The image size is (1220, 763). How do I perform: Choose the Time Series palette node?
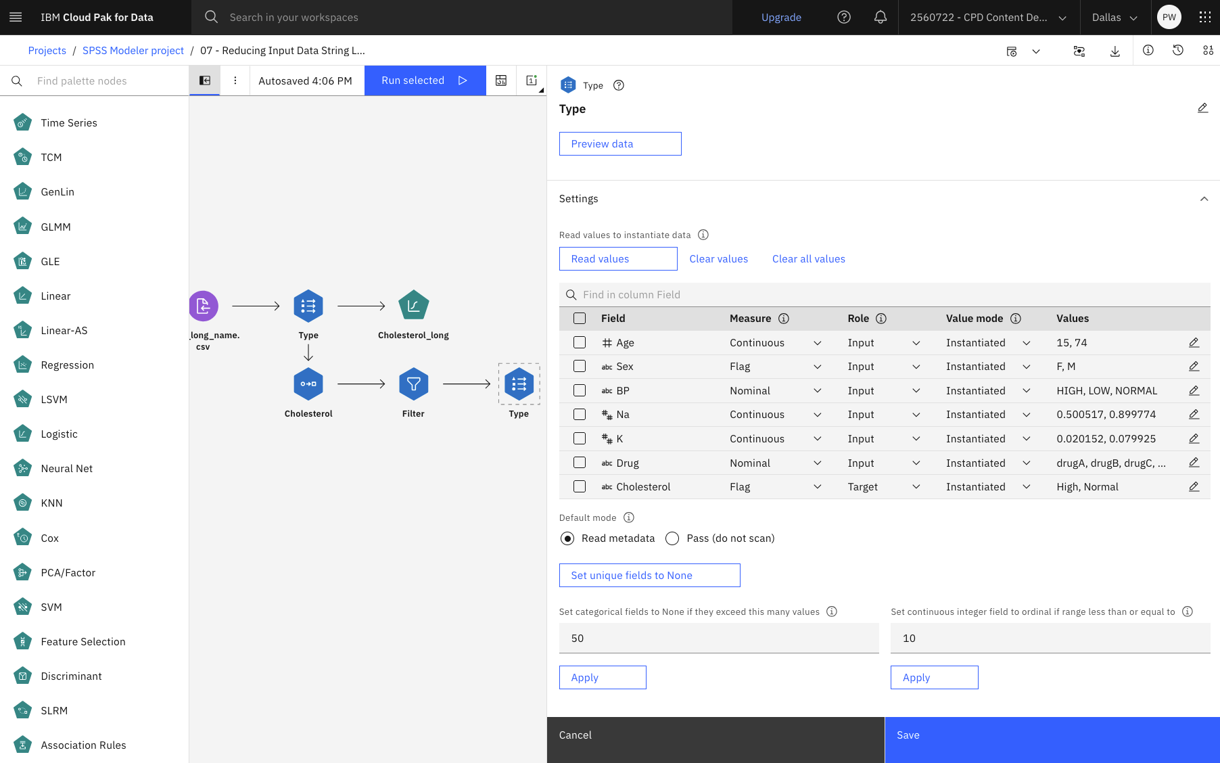click(x=69, y=123)
